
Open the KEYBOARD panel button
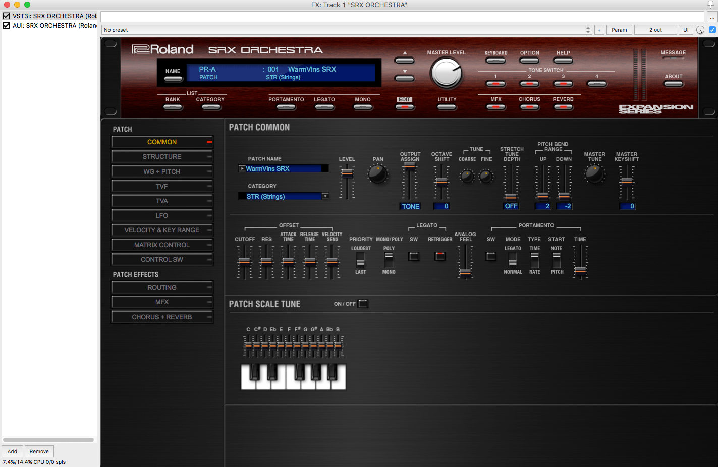(495, 61)
